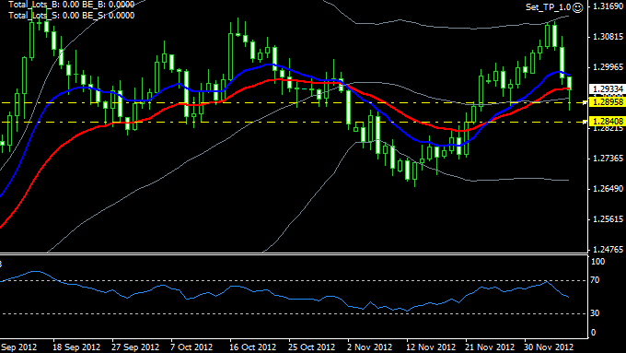626x353 pixels.
Task: Click the 27 Sep 2012 date label
Action: [x=135, y=347]
